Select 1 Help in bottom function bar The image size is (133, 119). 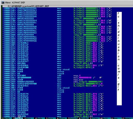pos(6,118)
